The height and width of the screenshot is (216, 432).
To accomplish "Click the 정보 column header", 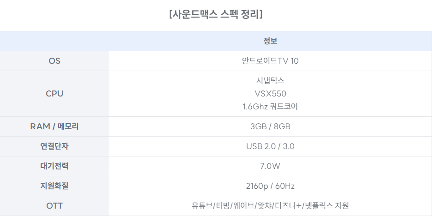I will click(x=270, y=41).
